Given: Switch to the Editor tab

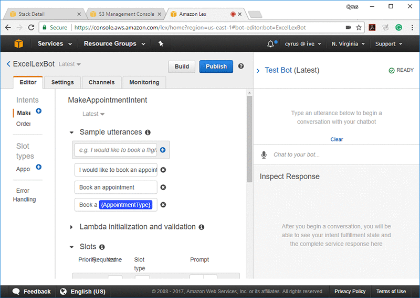Looking at the screenshot, I should (x=28, y=82).
